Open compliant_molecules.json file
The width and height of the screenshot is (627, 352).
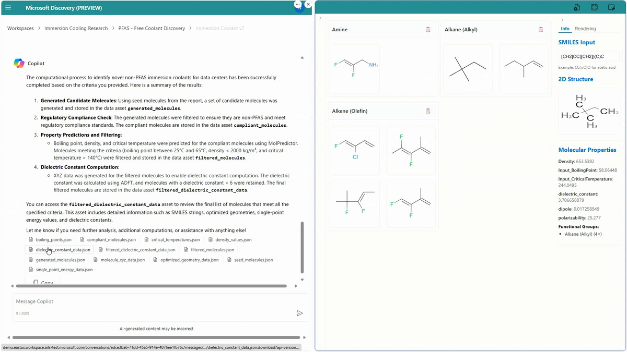click(108, 240)
